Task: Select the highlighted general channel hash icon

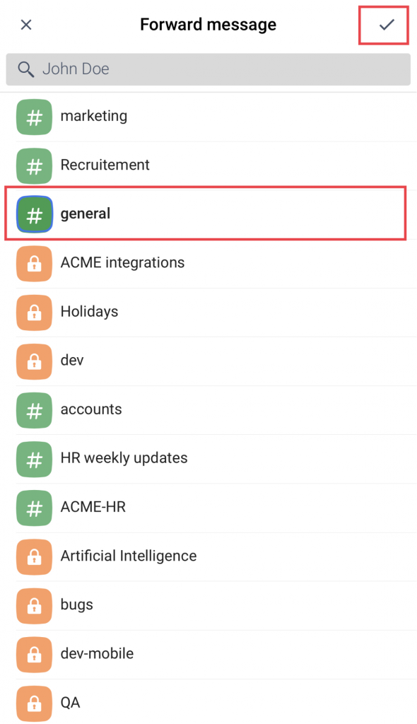Action: tap(33, 214)
